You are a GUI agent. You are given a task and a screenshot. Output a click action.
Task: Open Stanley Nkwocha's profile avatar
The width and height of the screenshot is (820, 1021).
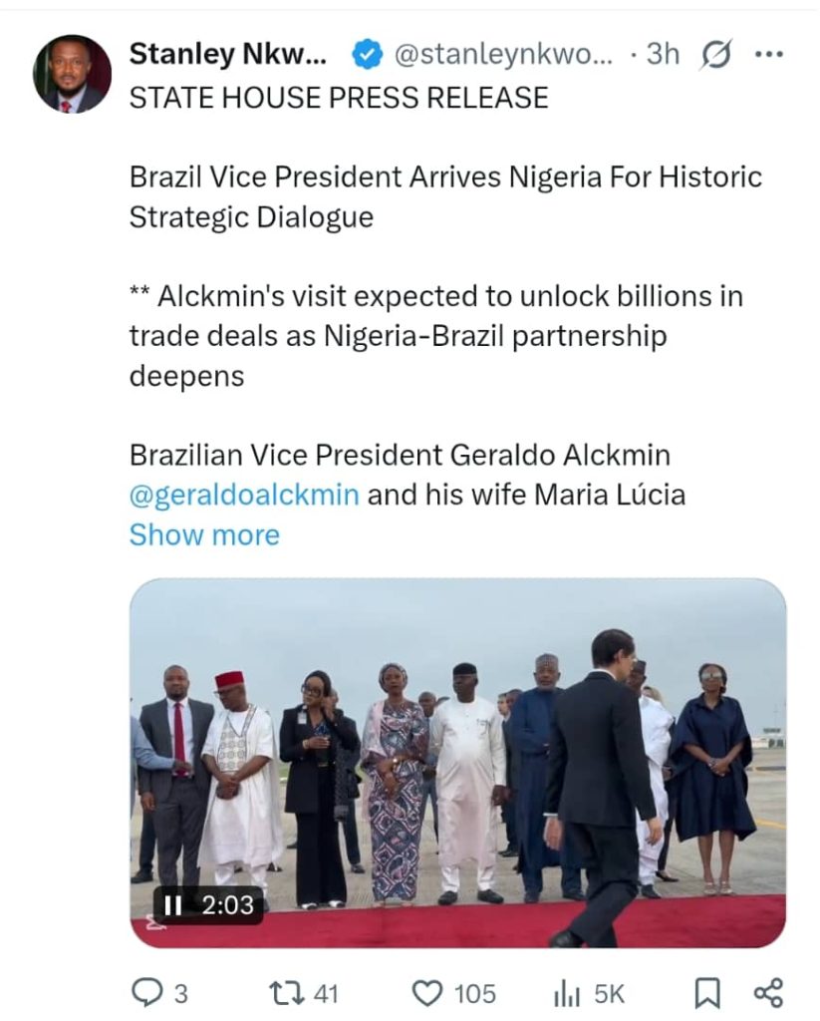(x=73, y=74)
